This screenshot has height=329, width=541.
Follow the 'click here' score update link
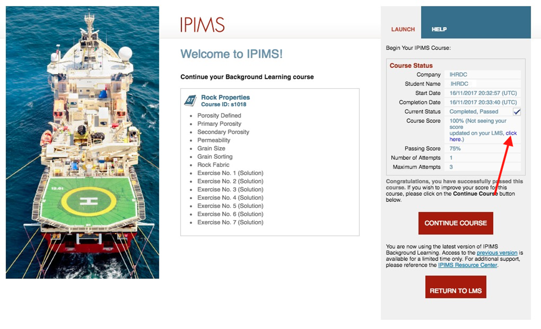point(511,133)
